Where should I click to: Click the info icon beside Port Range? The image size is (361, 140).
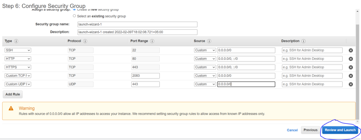click(152, 41)
